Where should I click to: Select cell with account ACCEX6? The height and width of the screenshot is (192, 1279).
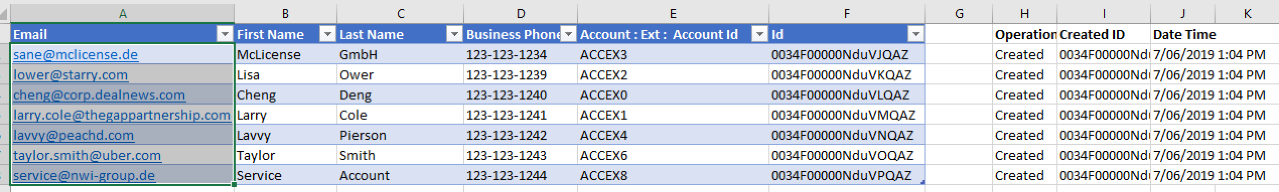pyautogui.click(x=673, y=155)
